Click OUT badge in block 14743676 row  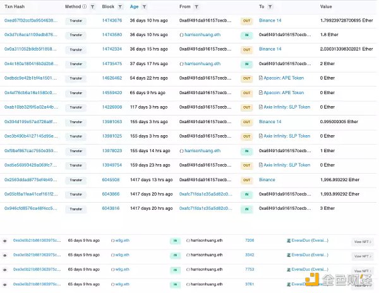pos(246,21)
